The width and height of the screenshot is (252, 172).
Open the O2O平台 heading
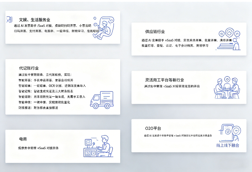coord(153,128)
